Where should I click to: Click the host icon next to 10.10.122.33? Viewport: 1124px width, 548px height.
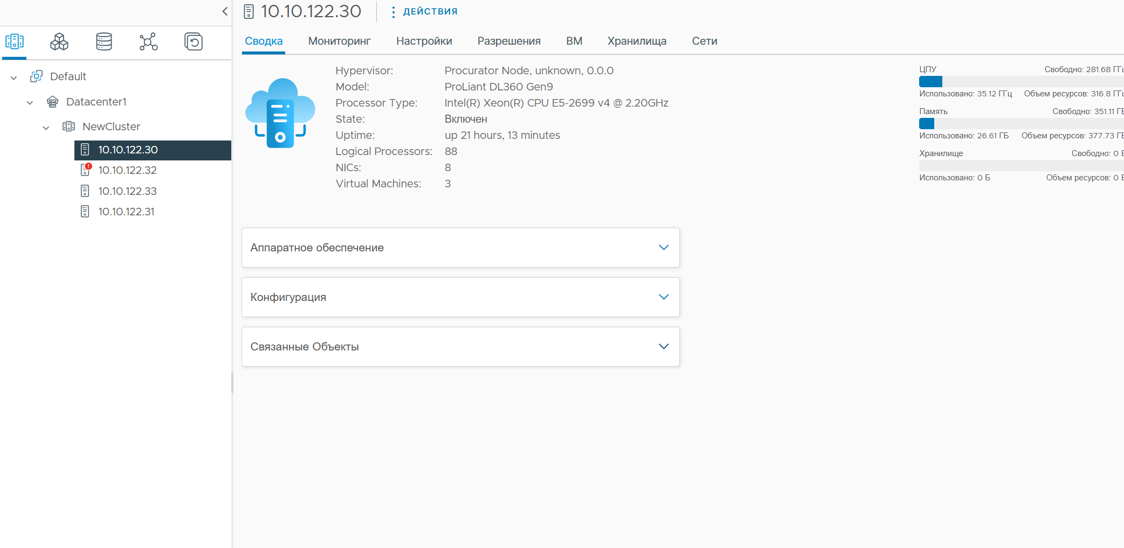(85, 191)
